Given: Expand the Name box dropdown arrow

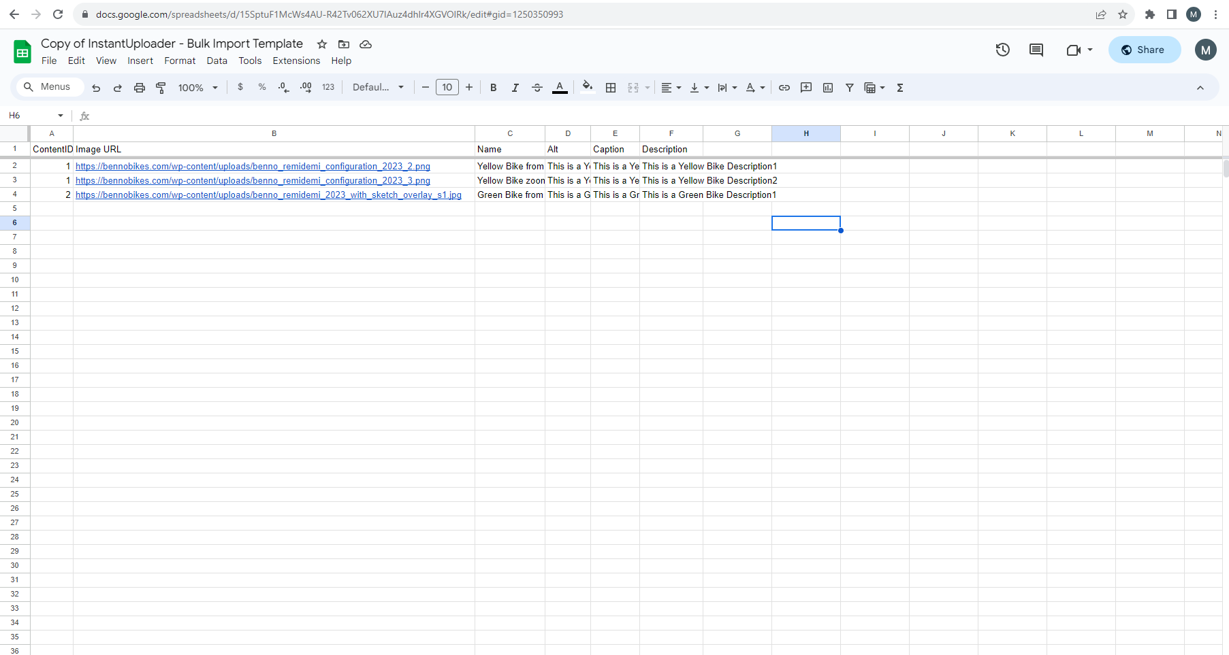Looking at the screenshot, I should point(61,116).
